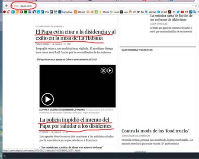Open the Gmail M bookmark icon
The height and width of the screenshot is (159, 199).
(x=186, y=12)
